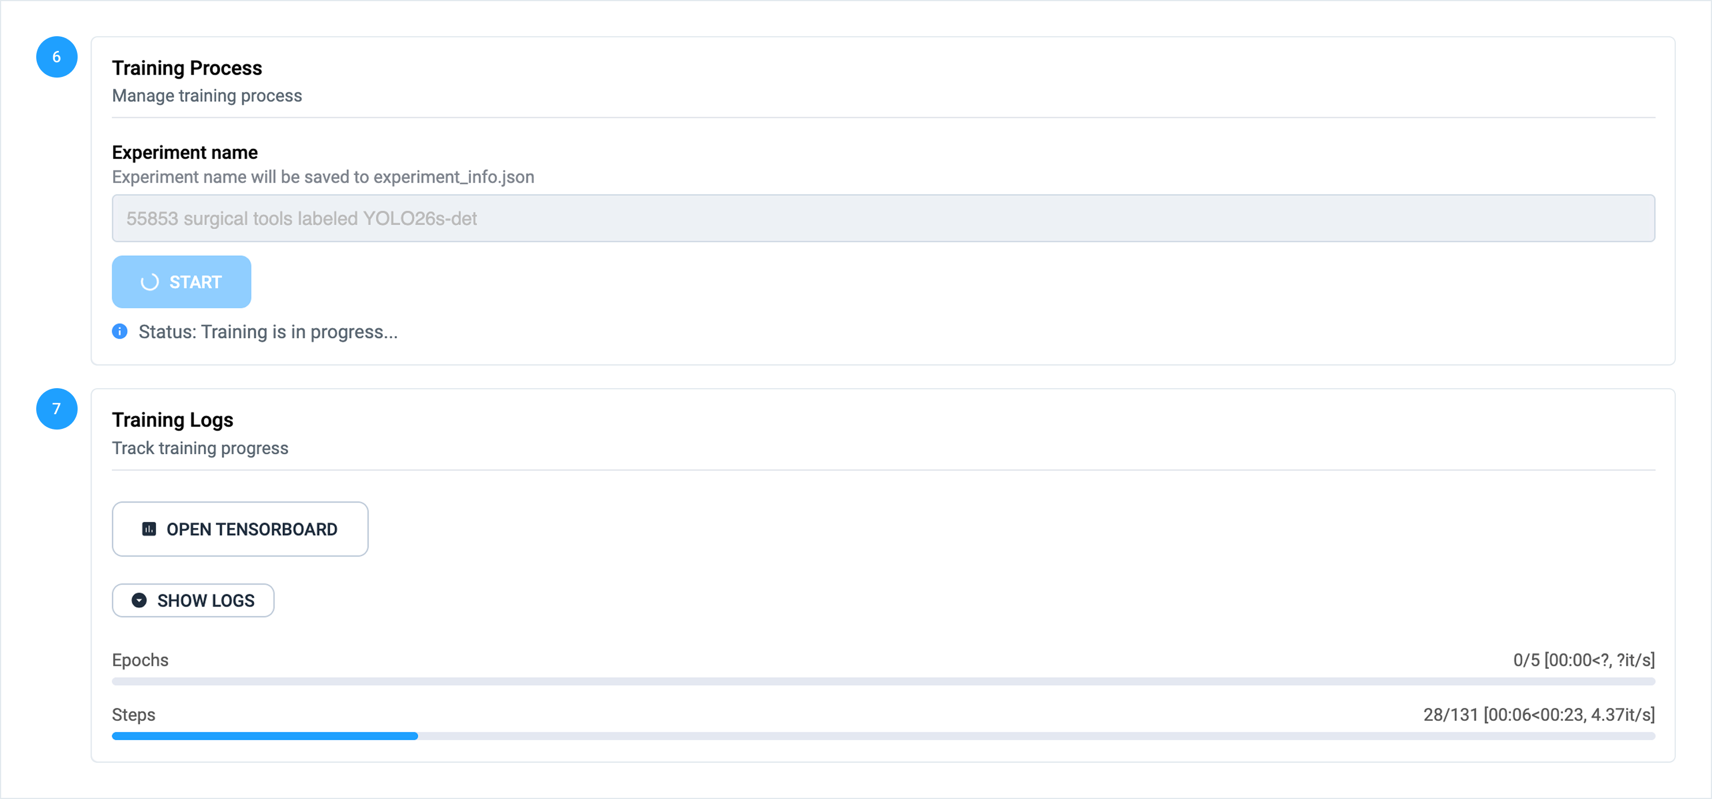The image size is (1712, 799).
Task: Expand the SHOW LOGS section
Action: [x=194, y=600]
